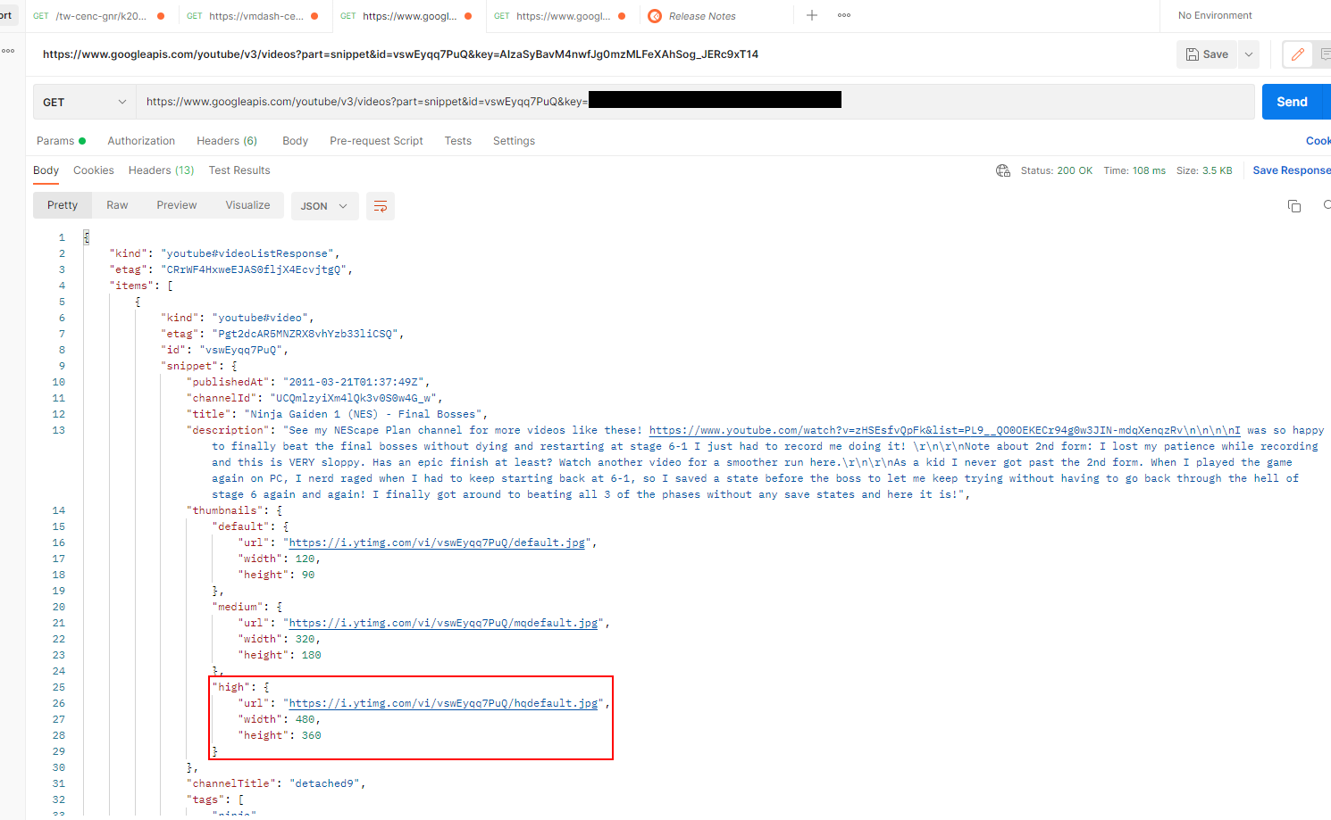Switch to the vmdash-ce request tab

tap(254, 16)
